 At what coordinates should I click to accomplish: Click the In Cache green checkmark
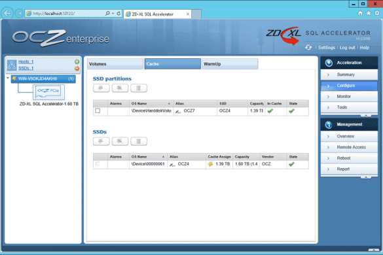coord(270,111)
